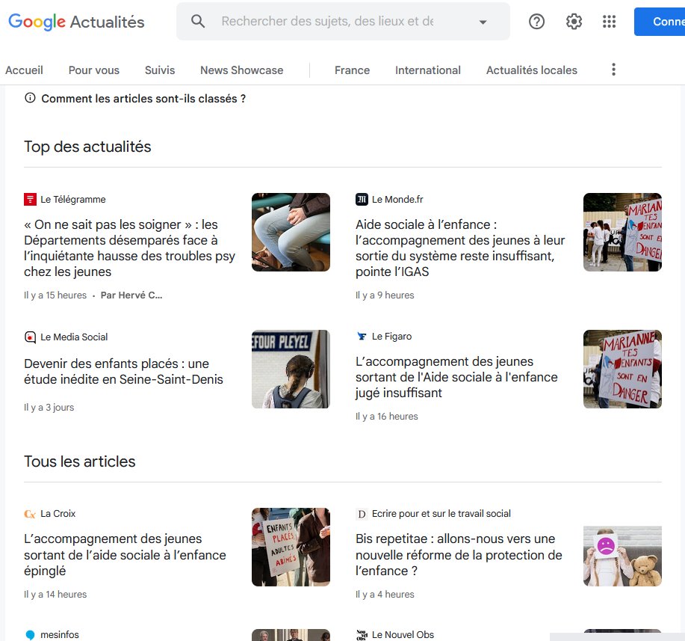The width and height of the screenshot is (685, 641).
Task: Click the Le Télégramme source logo
Action: coord(30,200)
